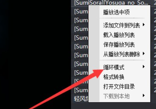Open the 循环模式 submenu
This screenshot has height=109, width=156.
coord(114,67)
